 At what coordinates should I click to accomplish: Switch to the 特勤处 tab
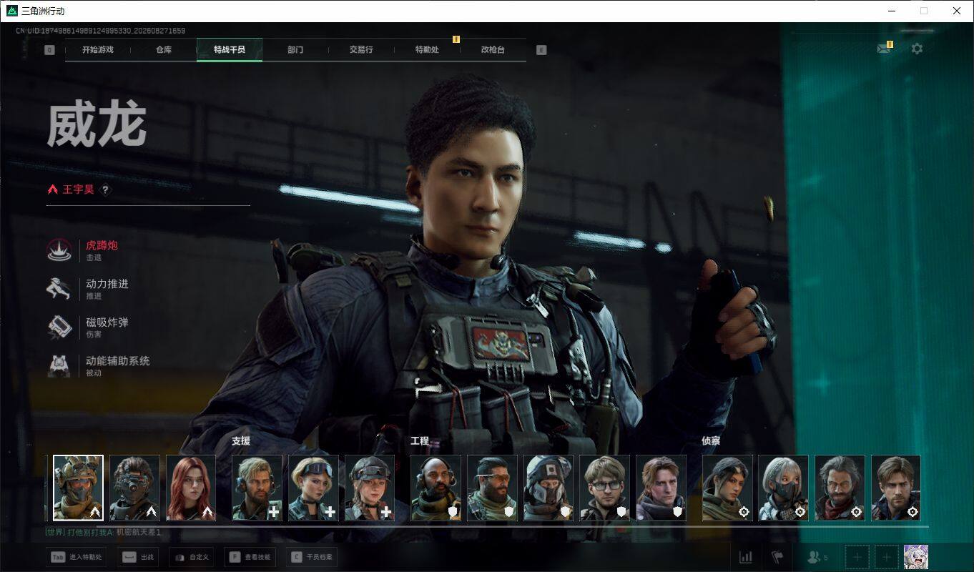tap(427, 50)
